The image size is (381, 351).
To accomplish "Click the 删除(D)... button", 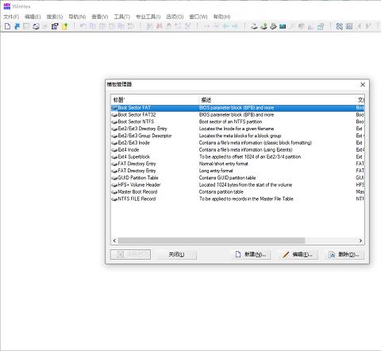I will (344, 254).
